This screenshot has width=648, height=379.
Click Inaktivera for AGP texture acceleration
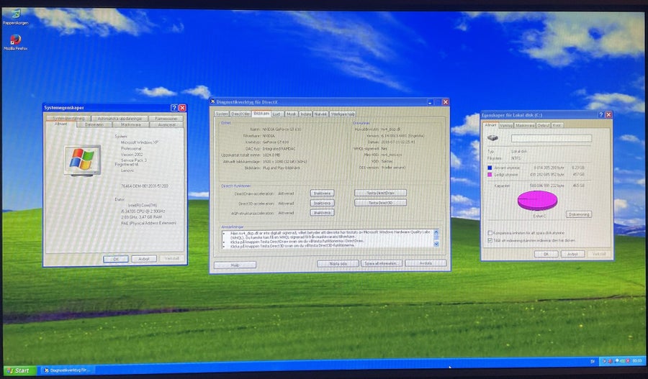(322, 213)
